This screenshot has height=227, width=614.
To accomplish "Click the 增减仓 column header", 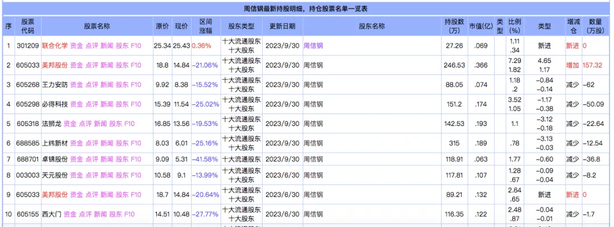I will (x=574, y=26).
